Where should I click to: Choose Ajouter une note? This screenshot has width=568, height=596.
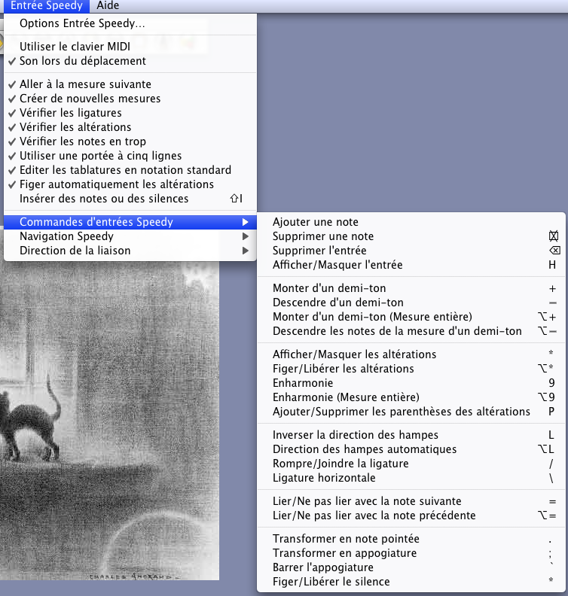[315, 222]
